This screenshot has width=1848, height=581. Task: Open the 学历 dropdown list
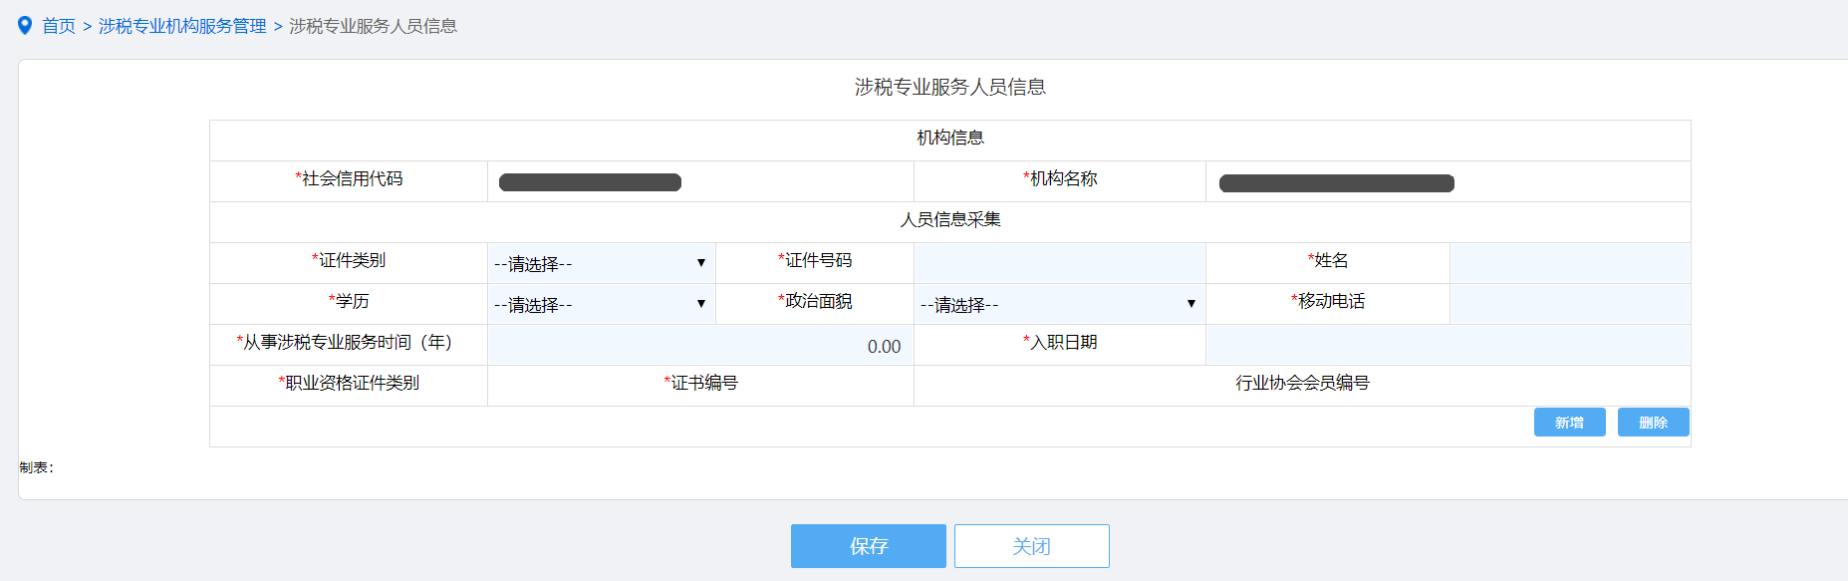pyautogui.click(x=601, y=304)
